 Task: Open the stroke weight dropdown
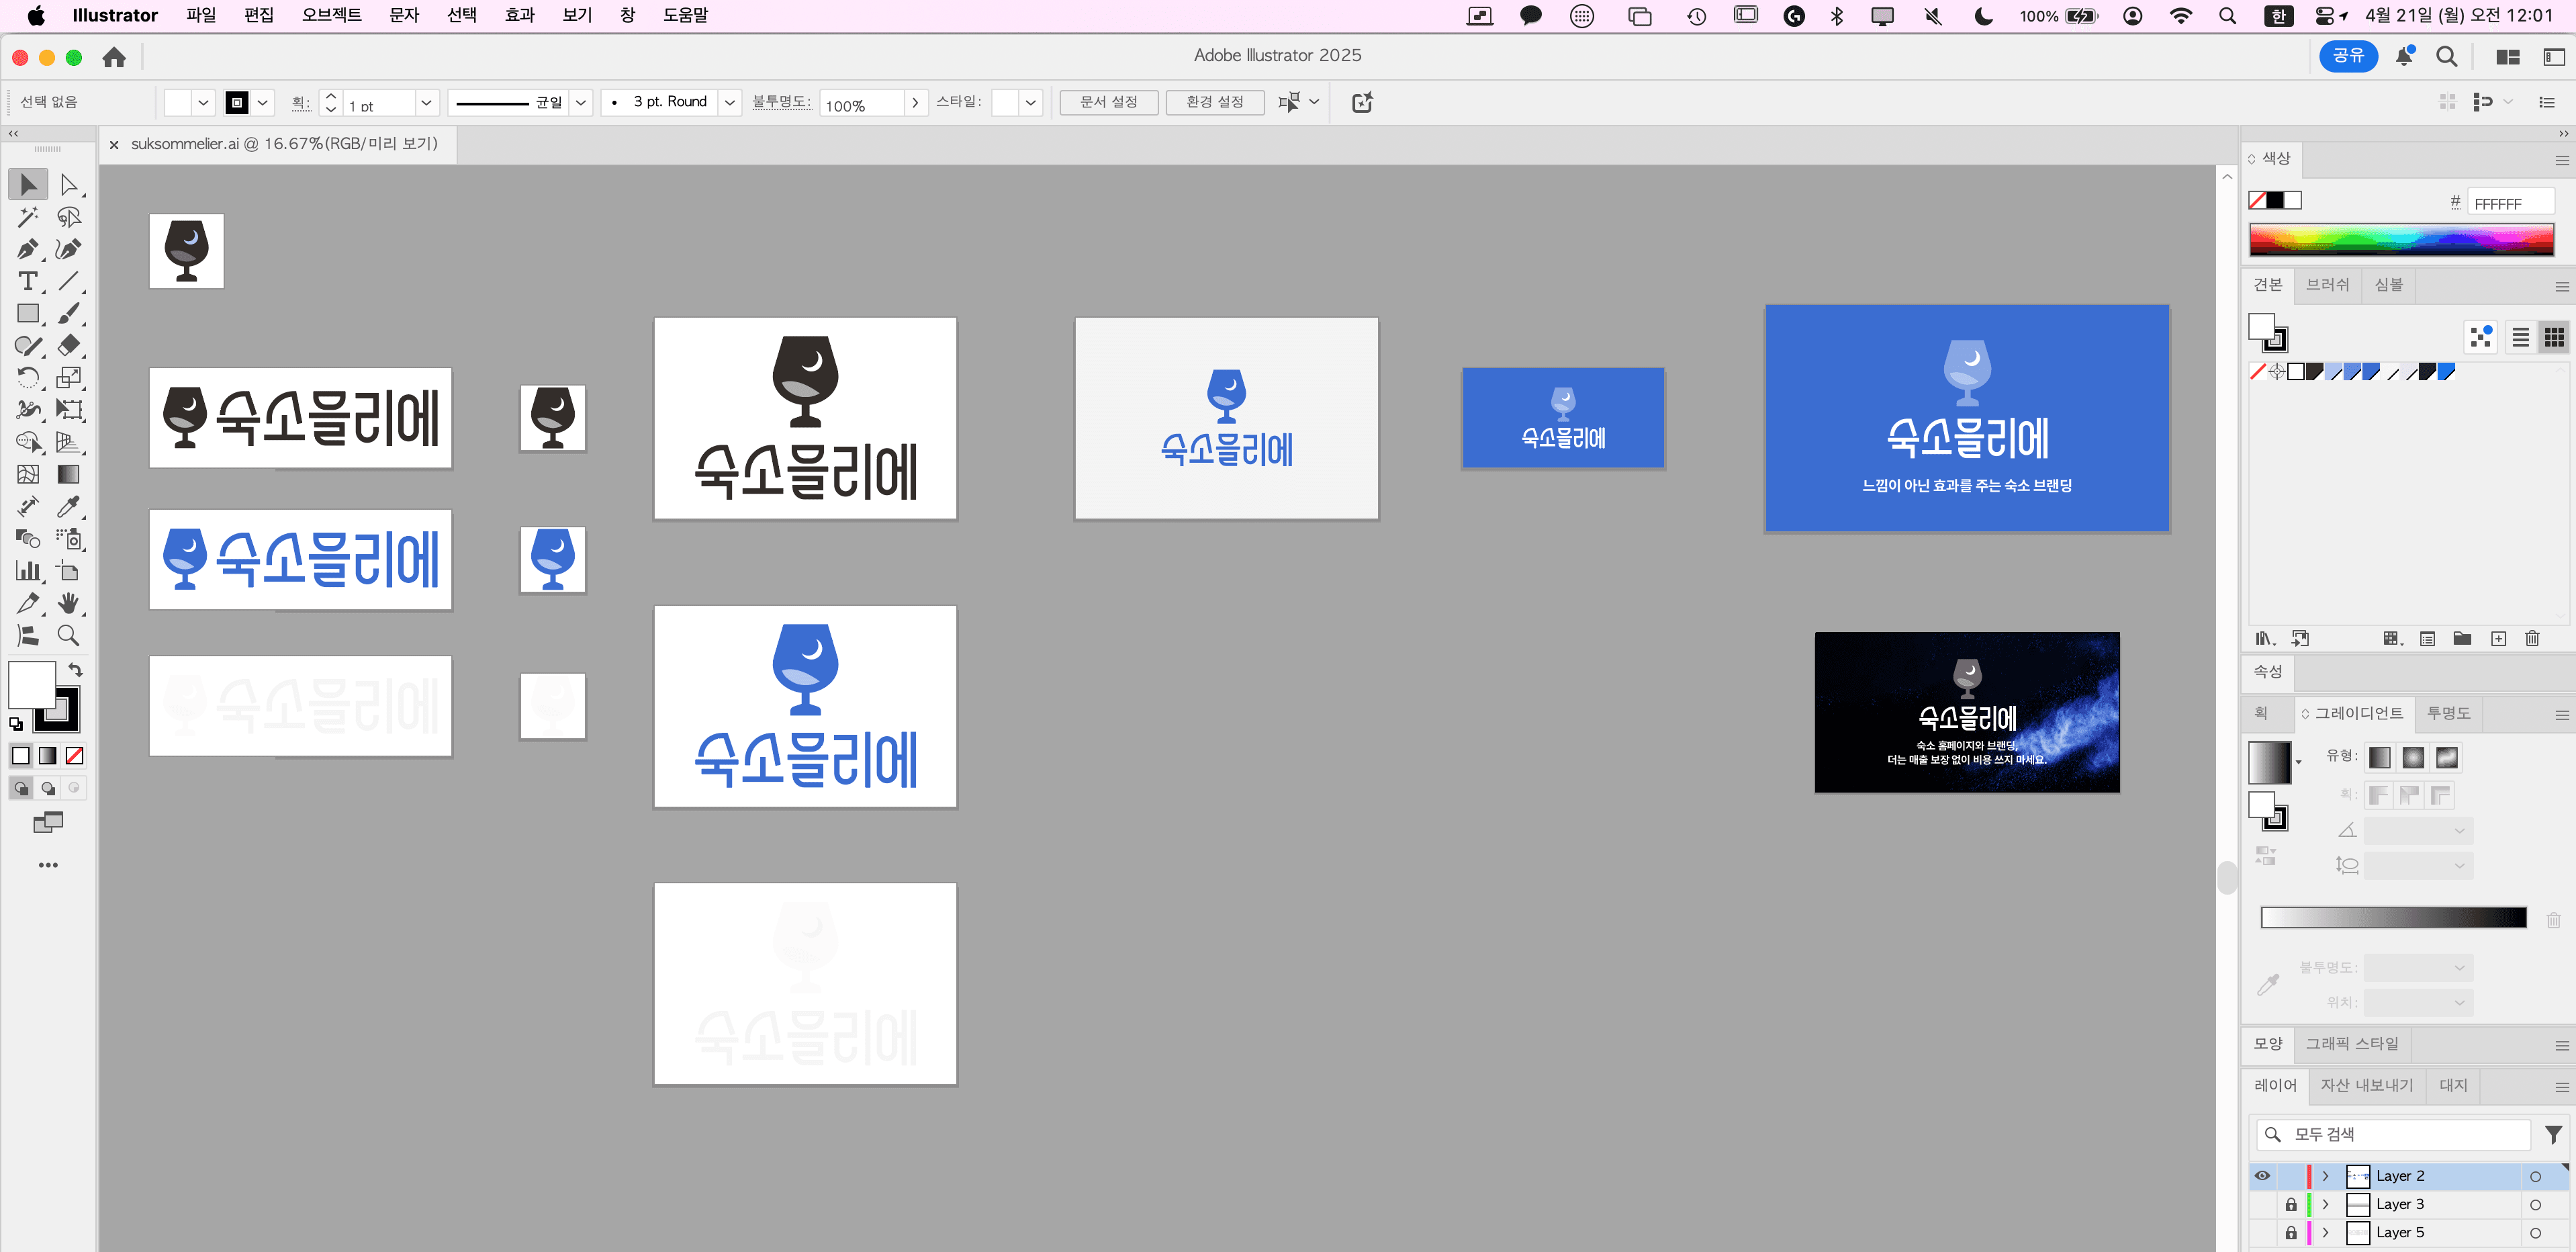(x=426, y=102)
